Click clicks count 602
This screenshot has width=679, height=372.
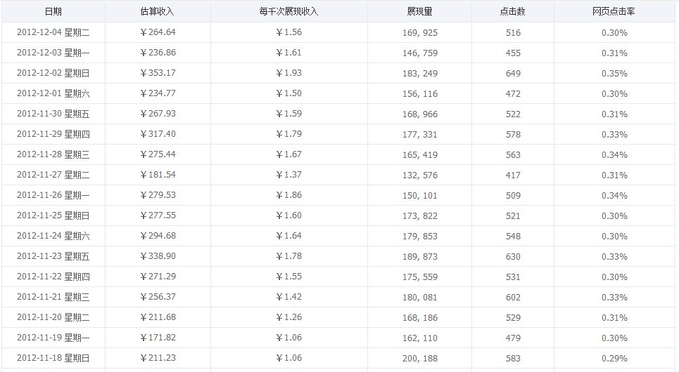coord(513,298)
